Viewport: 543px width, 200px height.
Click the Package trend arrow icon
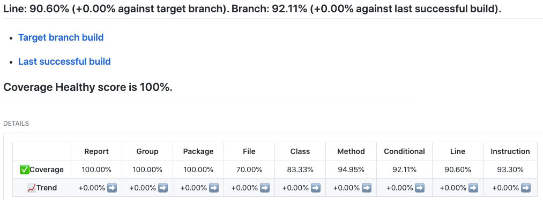[x=214, y=188]
